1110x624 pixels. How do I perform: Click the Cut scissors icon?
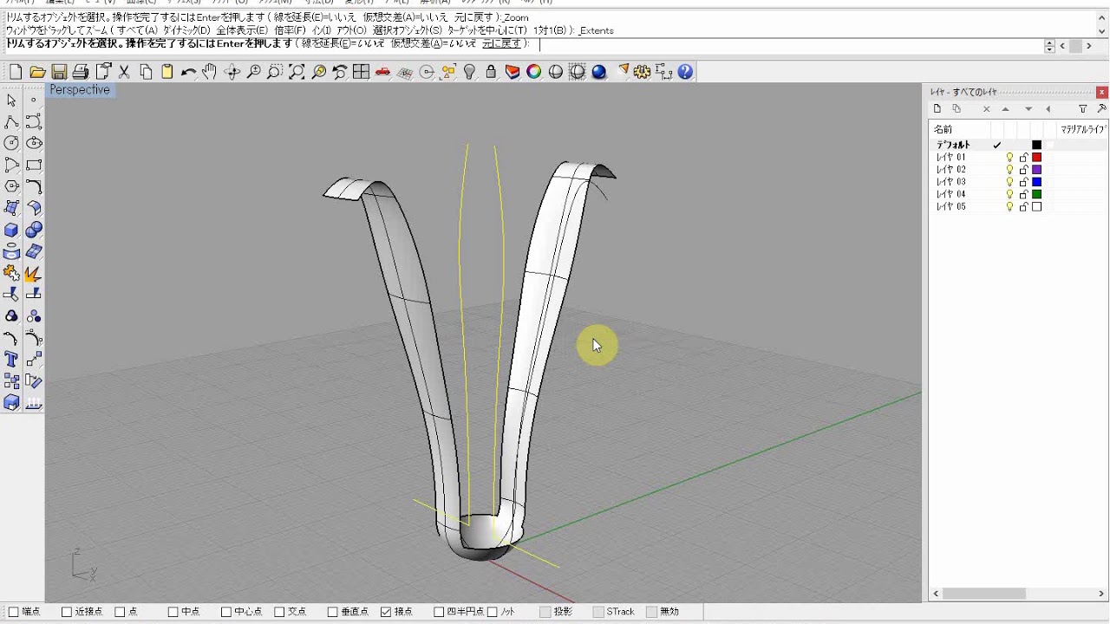[124, 72]
